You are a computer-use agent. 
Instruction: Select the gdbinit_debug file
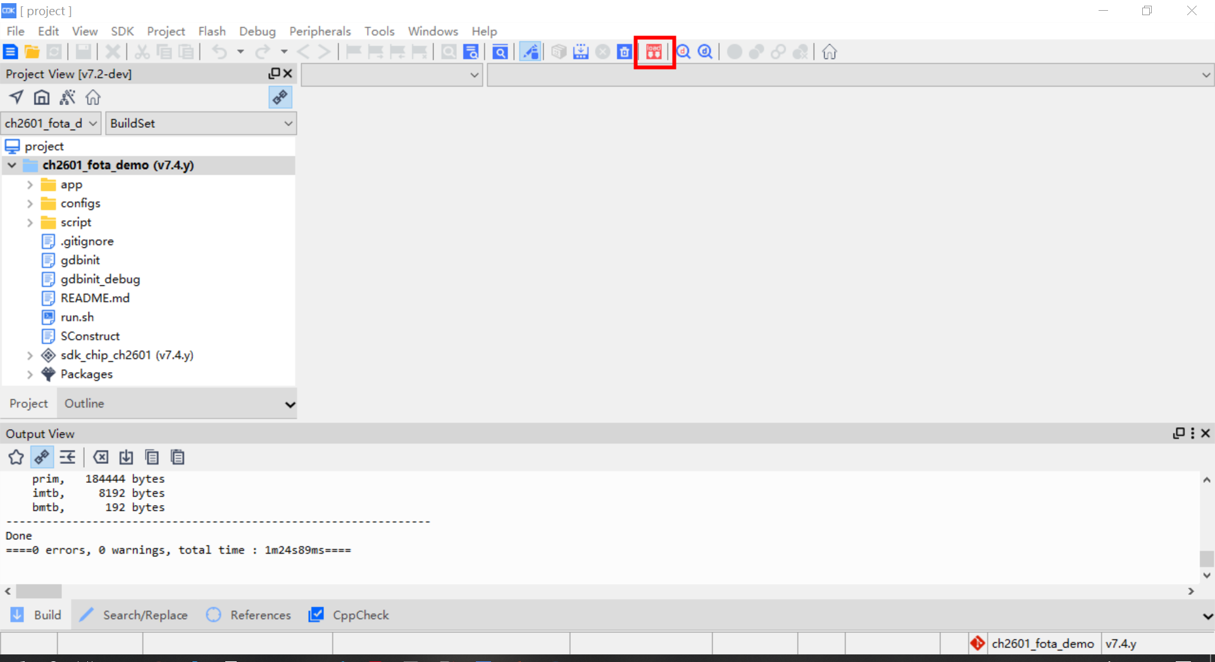(100, 279)
